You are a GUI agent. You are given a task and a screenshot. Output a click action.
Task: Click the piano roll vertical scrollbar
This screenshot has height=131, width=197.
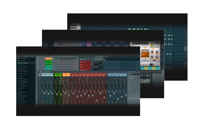185,49
